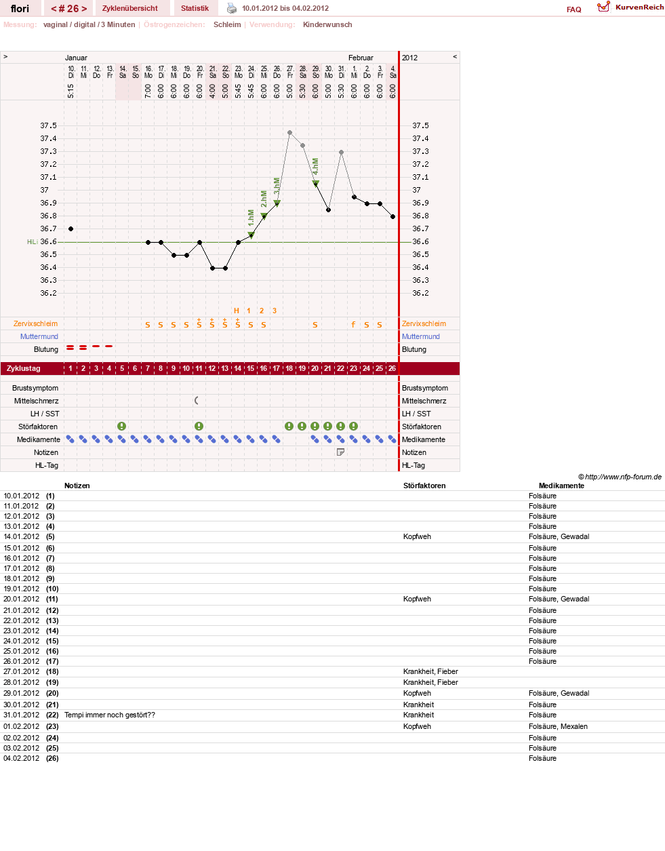
Task: Click the 3.hM triangle marker on the curve
Action: click(x=277, y=203)
